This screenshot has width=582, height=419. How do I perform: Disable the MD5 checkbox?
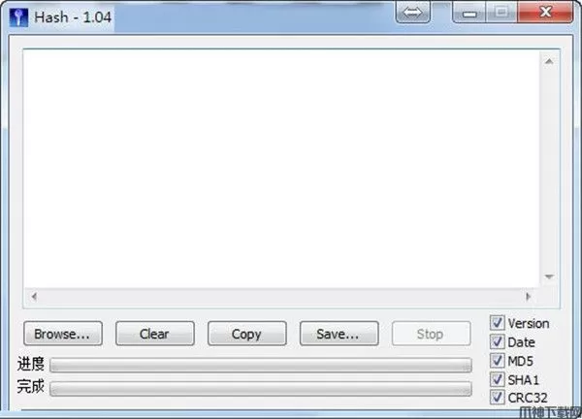497,361
